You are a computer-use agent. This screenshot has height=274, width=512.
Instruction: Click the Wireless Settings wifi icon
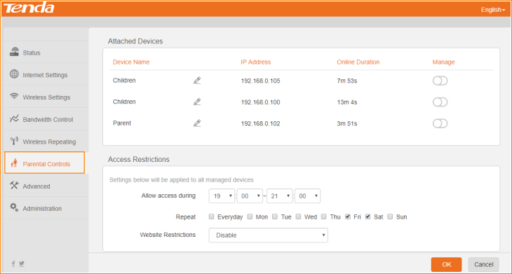tap(14, 97)
